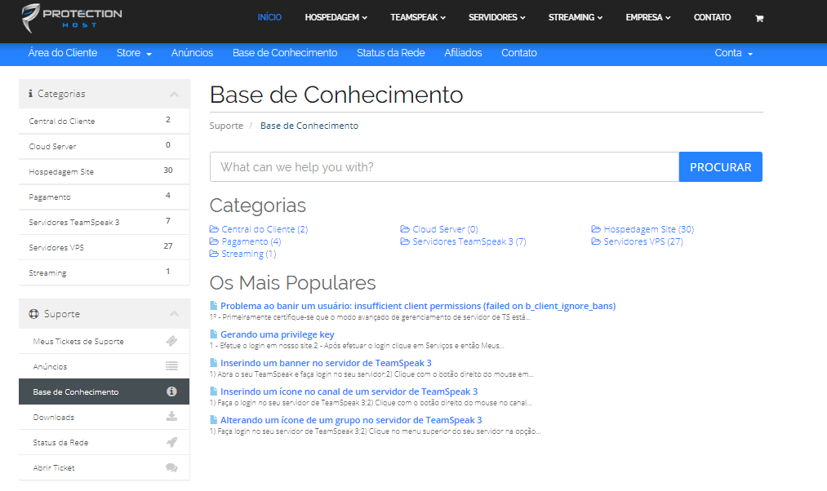The width and height of the screenshot is (827, 491).
Task: Click folder icon next to Servidores TeamSpeak 3 (7)
Action: point(405,241)
